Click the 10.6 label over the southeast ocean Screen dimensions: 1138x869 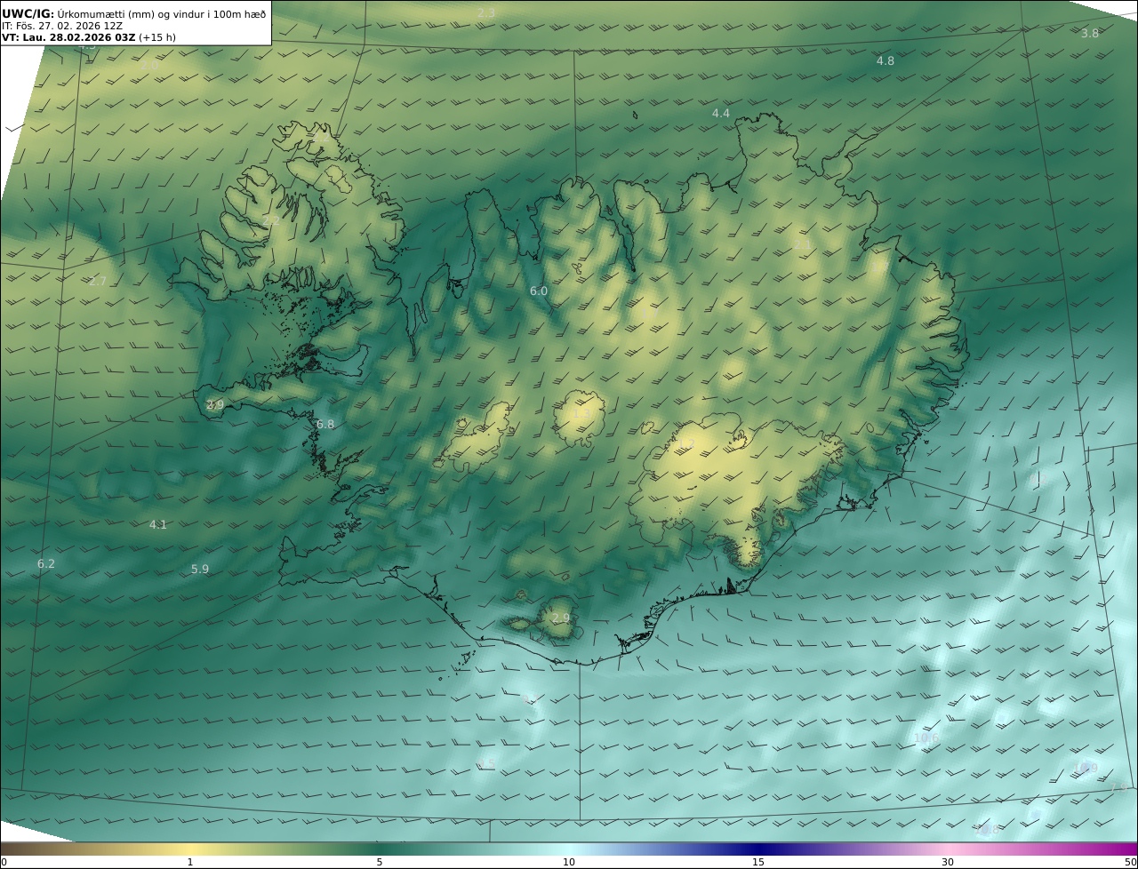[926, 738]
